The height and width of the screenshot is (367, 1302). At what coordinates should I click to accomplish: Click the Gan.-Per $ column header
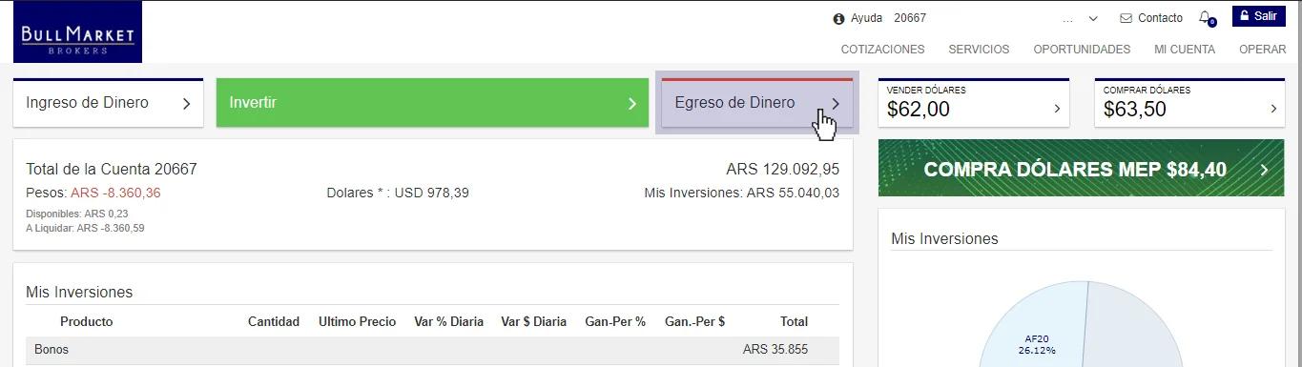(694, 321)
